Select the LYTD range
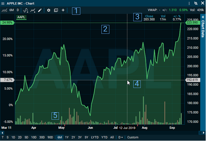The image size is (206, 141). (95, 137)
